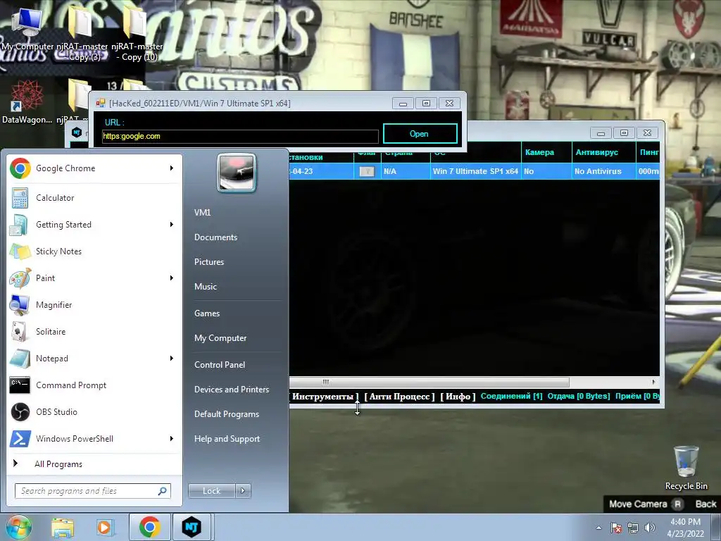Open Default Programs
Image resolution: width=721 pixels, height=541 pixels.
coord(226,414)
